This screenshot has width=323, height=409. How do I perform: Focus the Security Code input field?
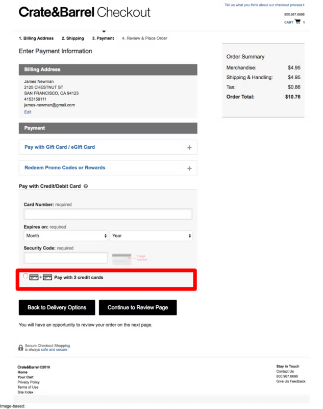(x=66, y=258)
